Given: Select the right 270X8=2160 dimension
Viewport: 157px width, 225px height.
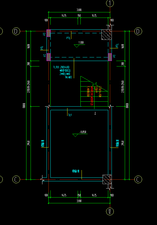Looking at the screenshot, I should click(x=123, y=87).
